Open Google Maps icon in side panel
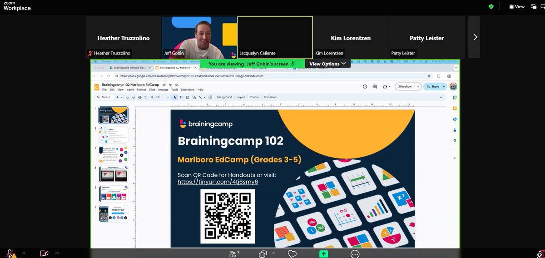 (455, 141)
